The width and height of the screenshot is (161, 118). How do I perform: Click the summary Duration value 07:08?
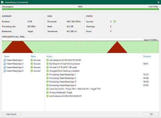pos(30,21)
